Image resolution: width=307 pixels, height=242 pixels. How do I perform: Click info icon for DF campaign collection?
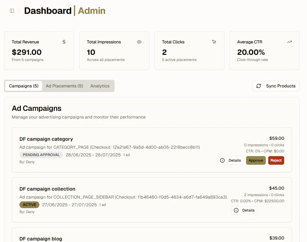[x=236, y=210]
